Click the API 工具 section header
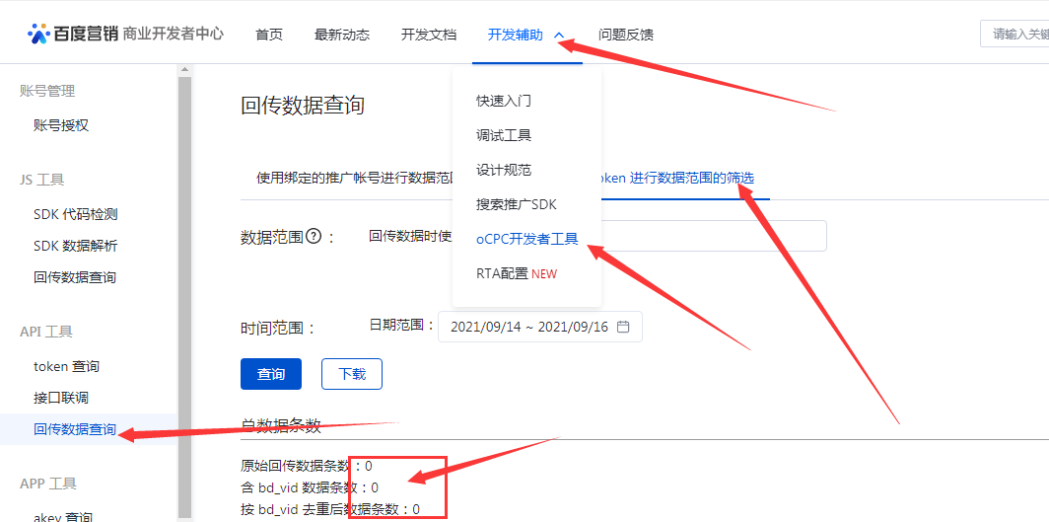 [x=47, y=332]
